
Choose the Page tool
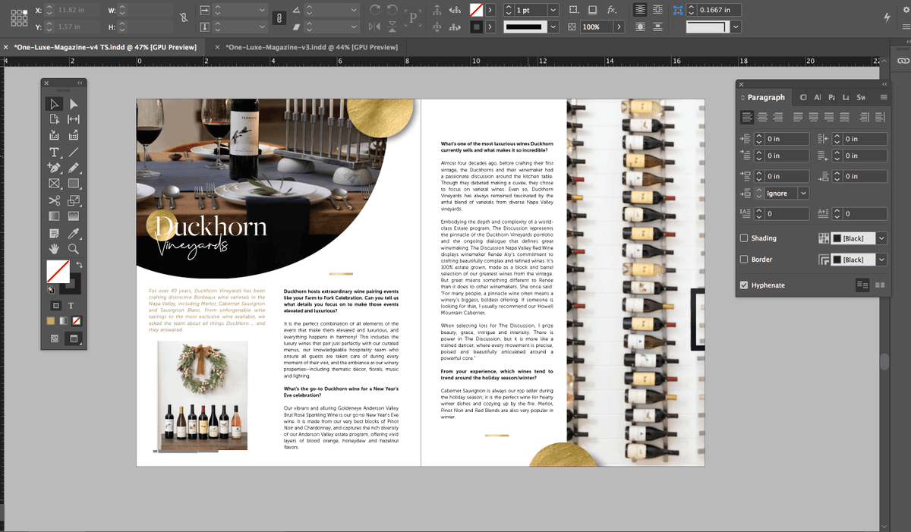coord(54,119)
